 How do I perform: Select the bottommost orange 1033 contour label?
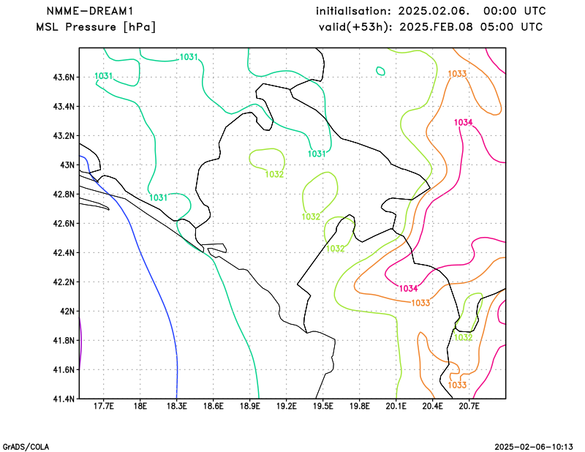pos(457,385)
